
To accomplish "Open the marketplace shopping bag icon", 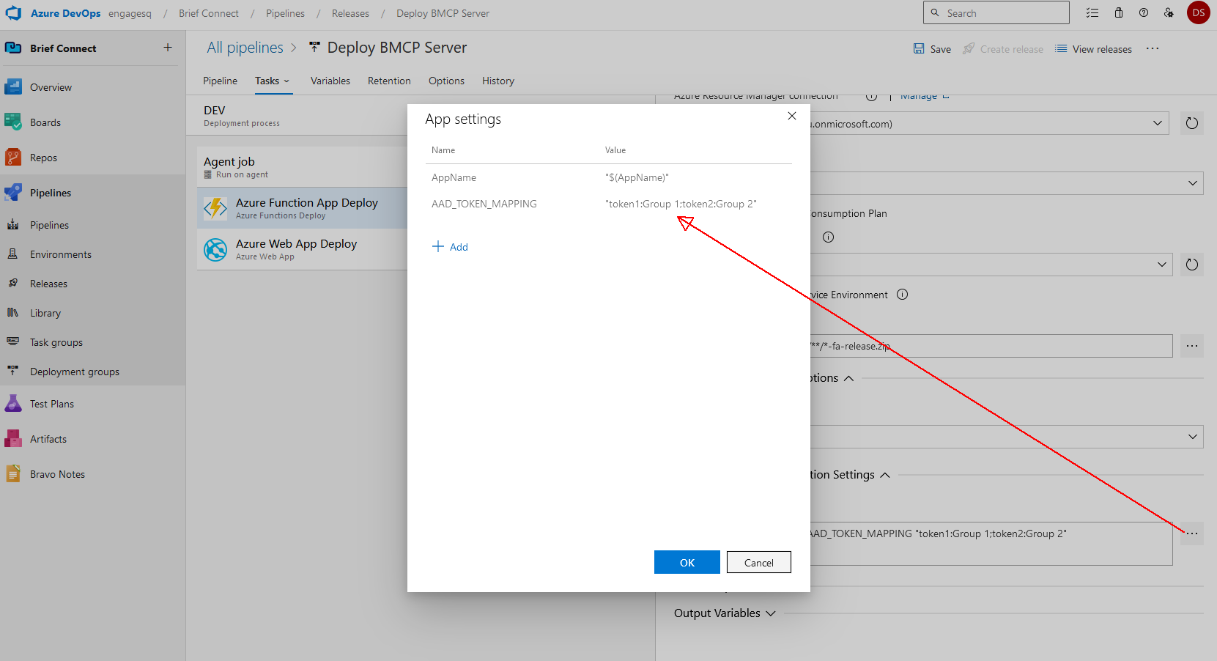I will click(1119, 13).
